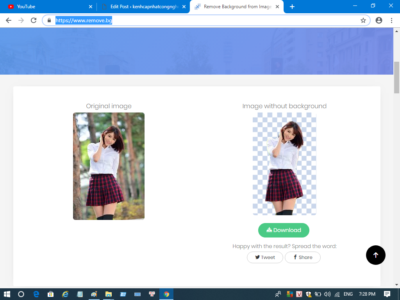Click the image without background preview
The width and height of the screenshot is (400, 300).
[284, 164]
